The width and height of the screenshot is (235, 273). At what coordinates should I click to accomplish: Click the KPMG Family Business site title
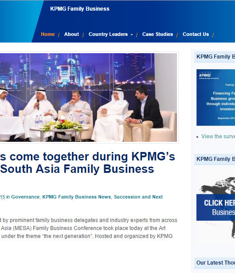click(80, 9)
